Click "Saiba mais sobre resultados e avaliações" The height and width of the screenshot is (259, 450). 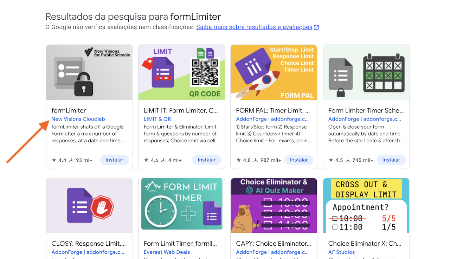pyautogui.click(x=254, y=27)
